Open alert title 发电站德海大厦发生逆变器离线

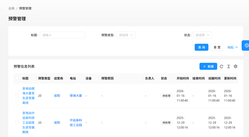(x=28, y=96)
